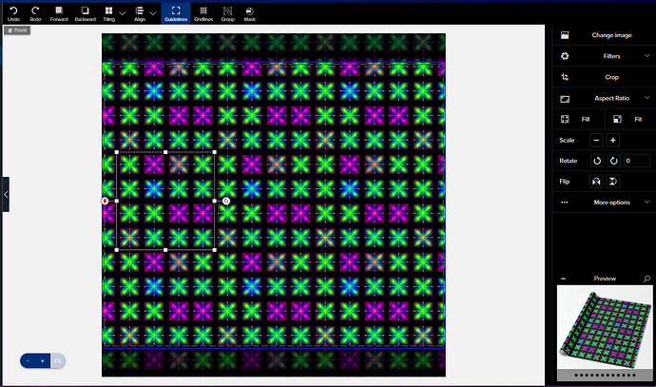Click the Redo icon
656x387 pixels.
tap(35, 10)
